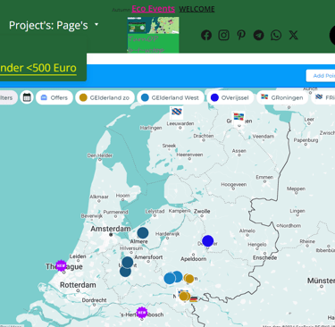
Task: Open the Pinterest social icon
Action: (241, 35)
